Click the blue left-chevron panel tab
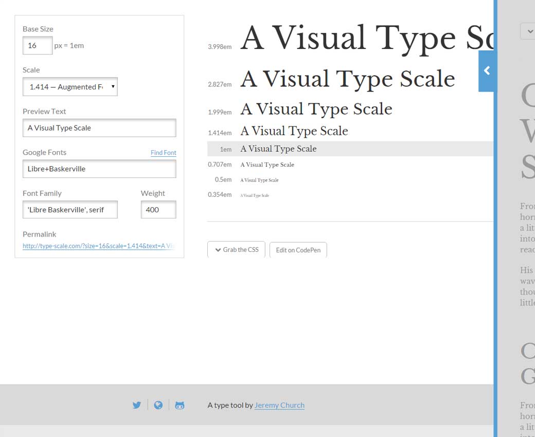Image resolution: width=535 pixels, height=437 pixels. point(487,71)
